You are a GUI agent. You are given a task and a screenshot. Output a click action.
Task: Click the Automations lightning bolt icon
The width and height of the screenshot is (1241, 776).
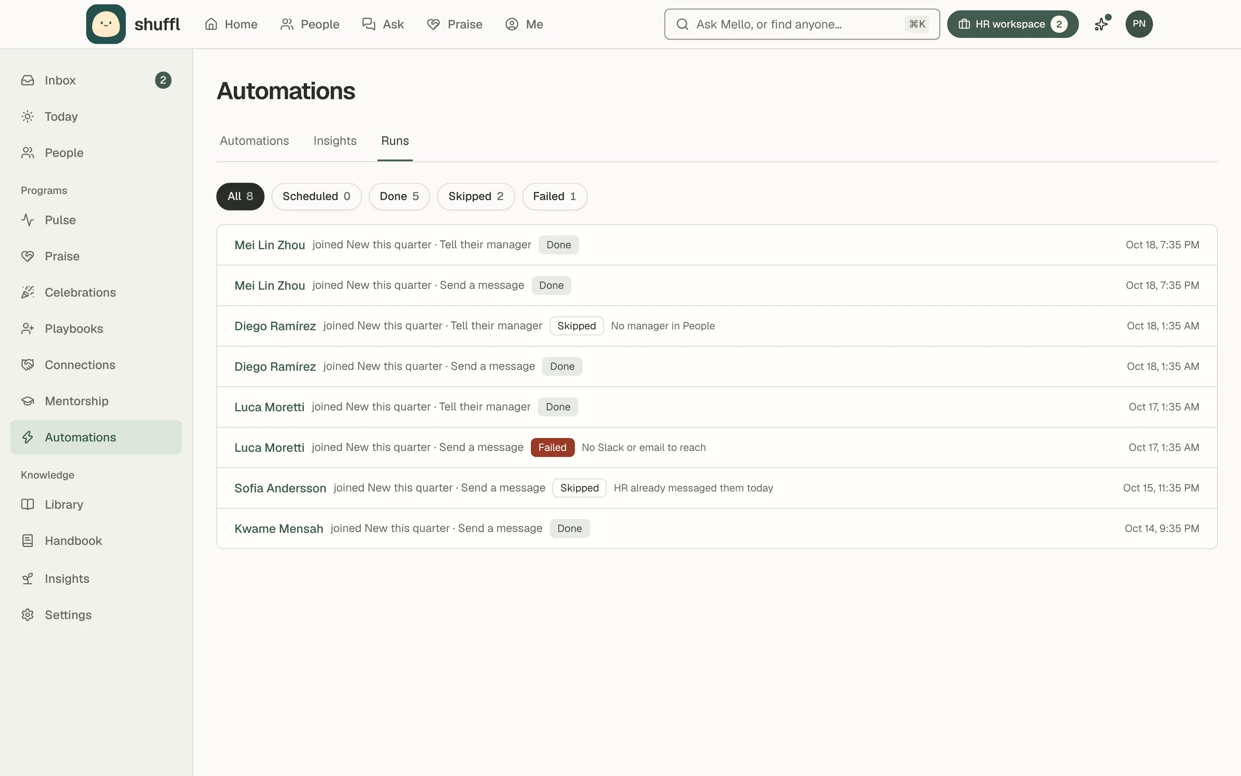pos(28,437)
